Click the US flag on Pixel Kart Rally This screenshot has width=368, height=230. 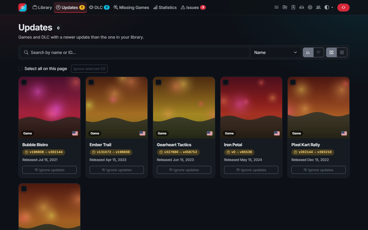pos(344,133)
